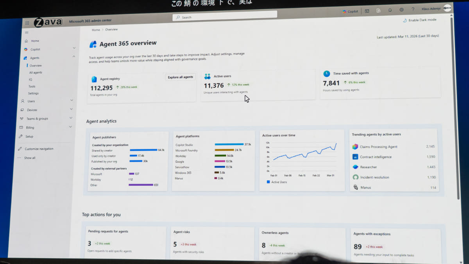Viewport: 469px width, 264px height.
Task: Expand the Teams & groups chevron
Action: point(71,118)
